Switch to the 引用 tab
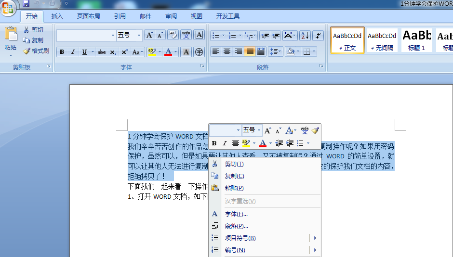The width and height of the screenshot is (453, 257). [120, 16]
